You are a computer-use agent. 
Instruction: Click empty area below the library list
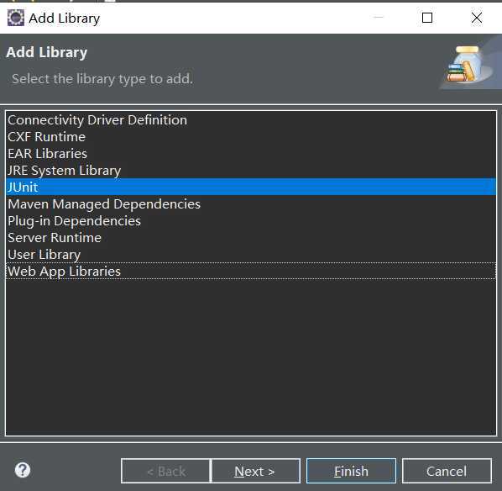pos(251,356)
